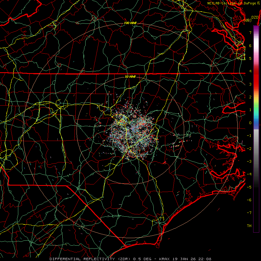Click the 5 dB value on color scale
This screenshot has width=261, height=261.
250,58
